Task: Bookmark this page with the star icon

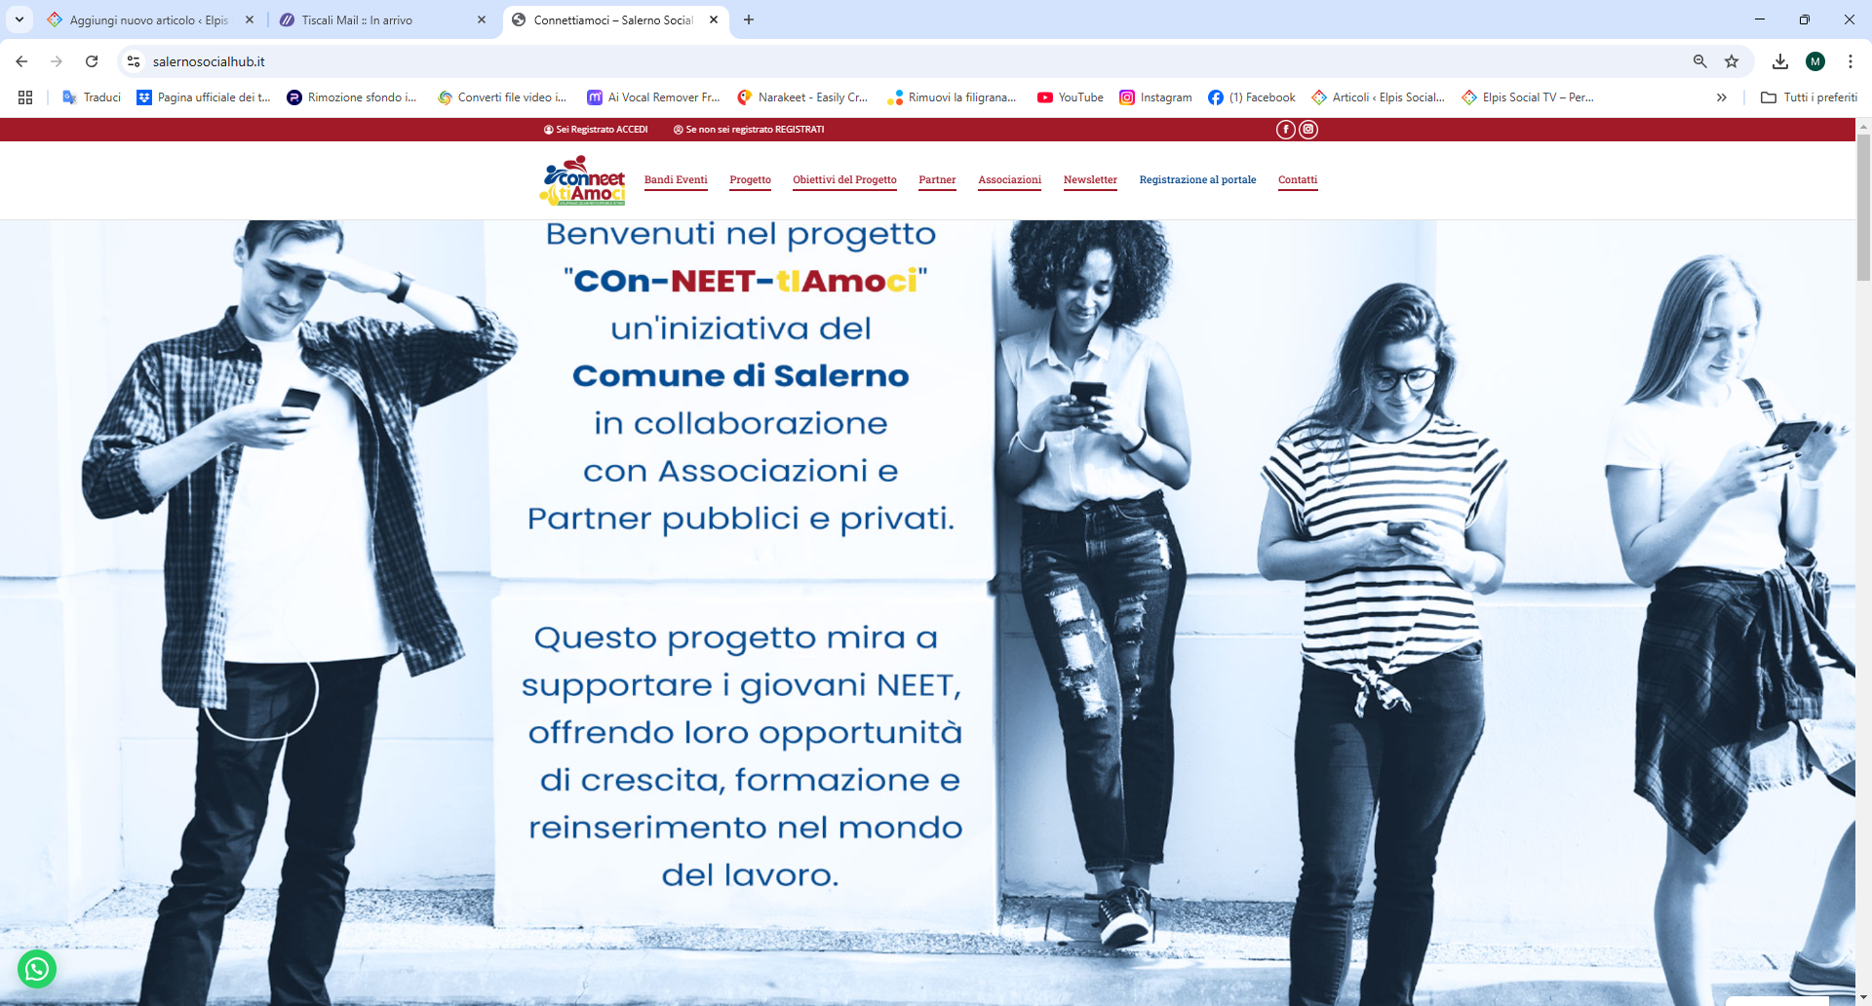Action: [1732, 61]
